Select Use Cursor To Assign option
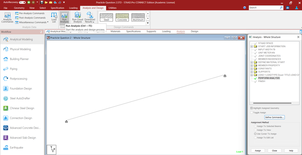Image resolution: width=302 pixels, height=155 pixels. click(255, 134)
